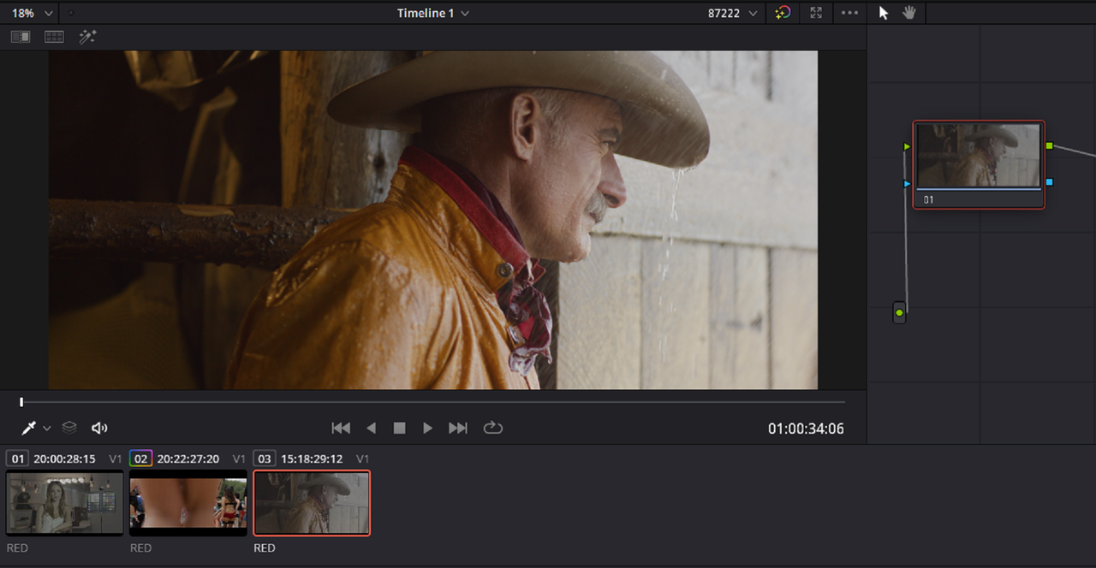Image resolution: width=1096 pixels, height=568 pixels.
Task: Select the hand pan tool
Action: click(x=909, y=13)
